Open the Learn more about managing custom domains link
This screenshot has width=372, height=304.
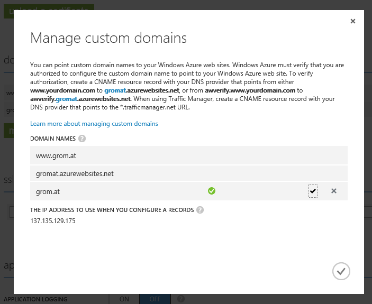(94, 124)
